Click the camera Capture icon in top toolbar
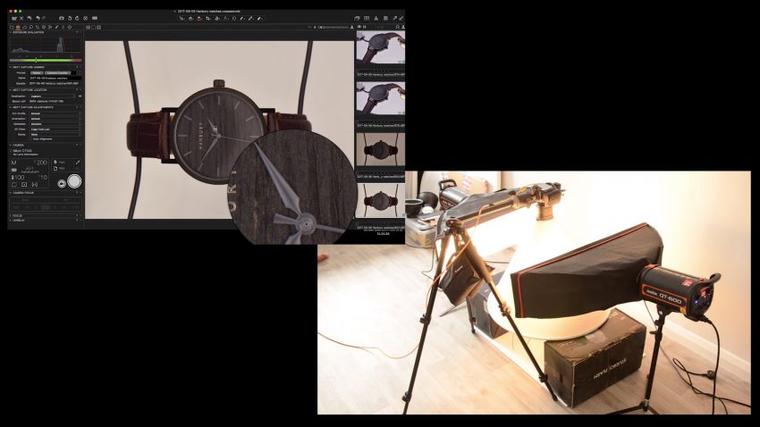Viewport: 760px width, 427px height. point(62,19)
